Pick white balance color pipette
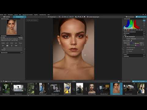The image size is (147, 110). [x=131, y=41]
